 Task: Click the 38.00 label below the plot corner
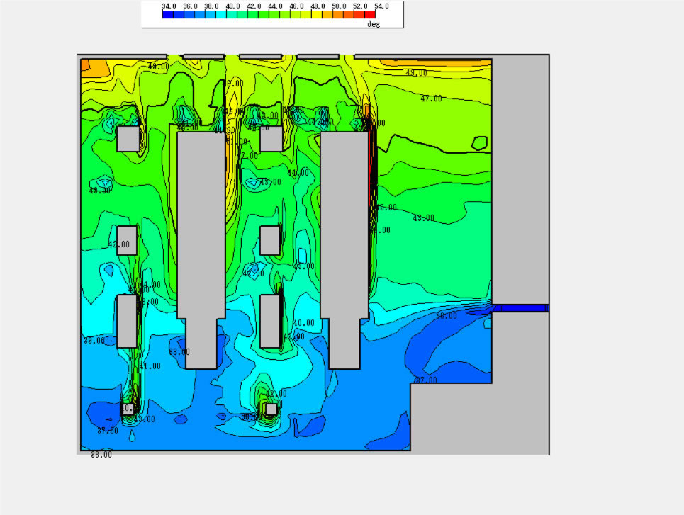pos(101,455)
